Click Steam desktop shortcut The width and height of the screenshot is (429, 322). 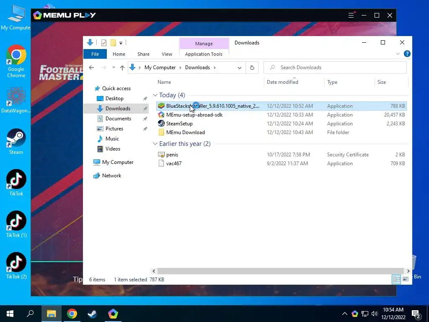[16, 142]
